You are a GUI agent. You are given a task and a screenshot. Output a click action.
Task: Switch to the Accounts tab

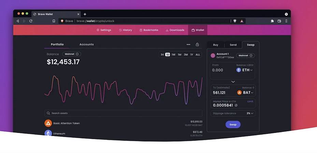(87, 44)
